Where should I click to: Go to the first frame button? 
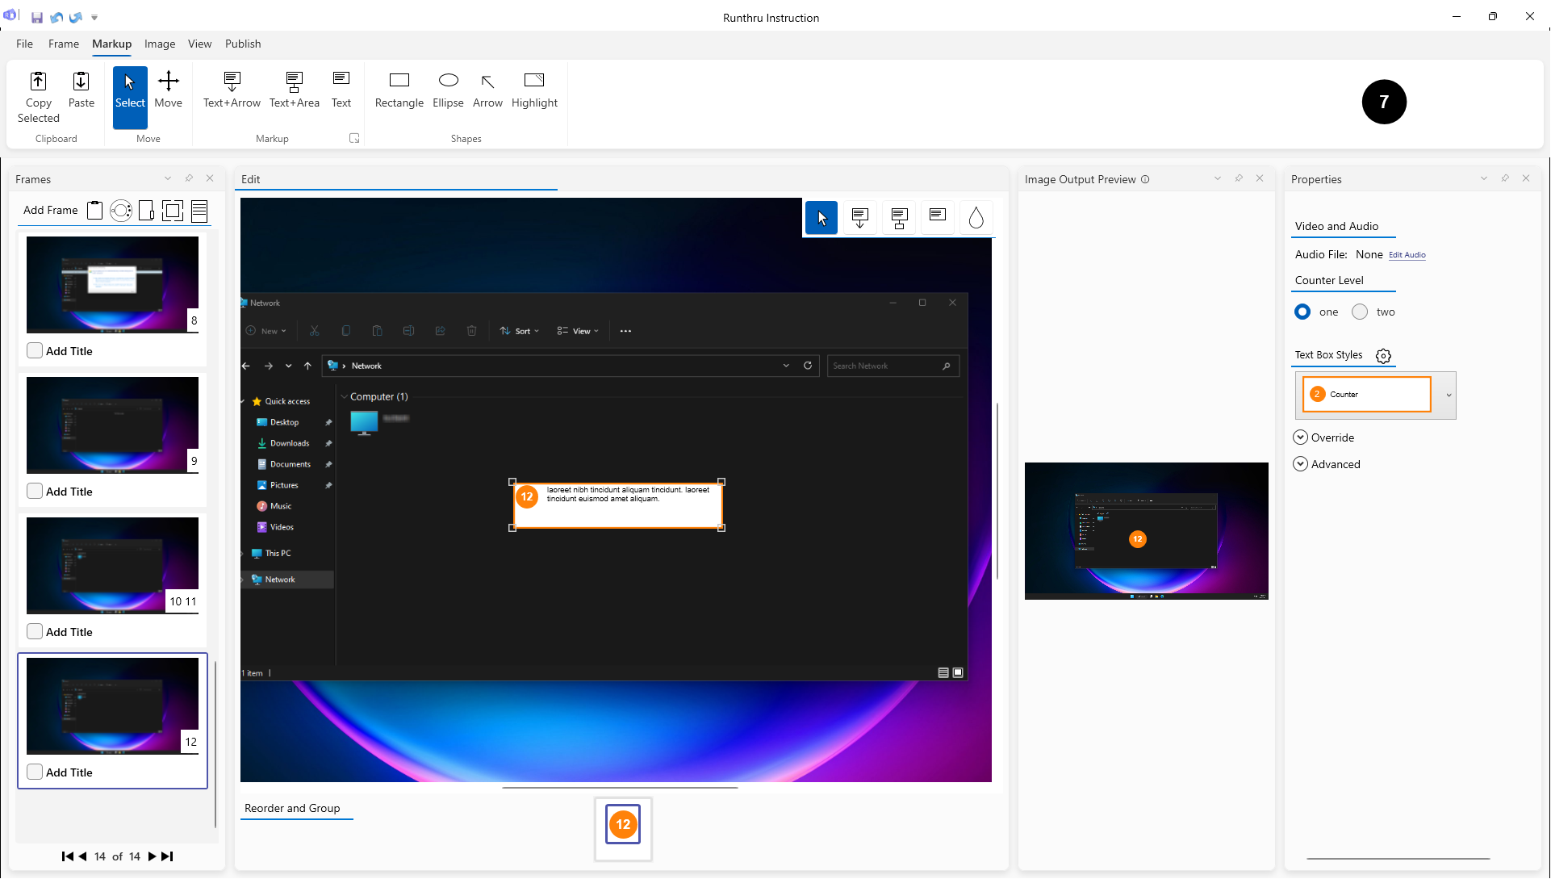(x=67, y=856)
